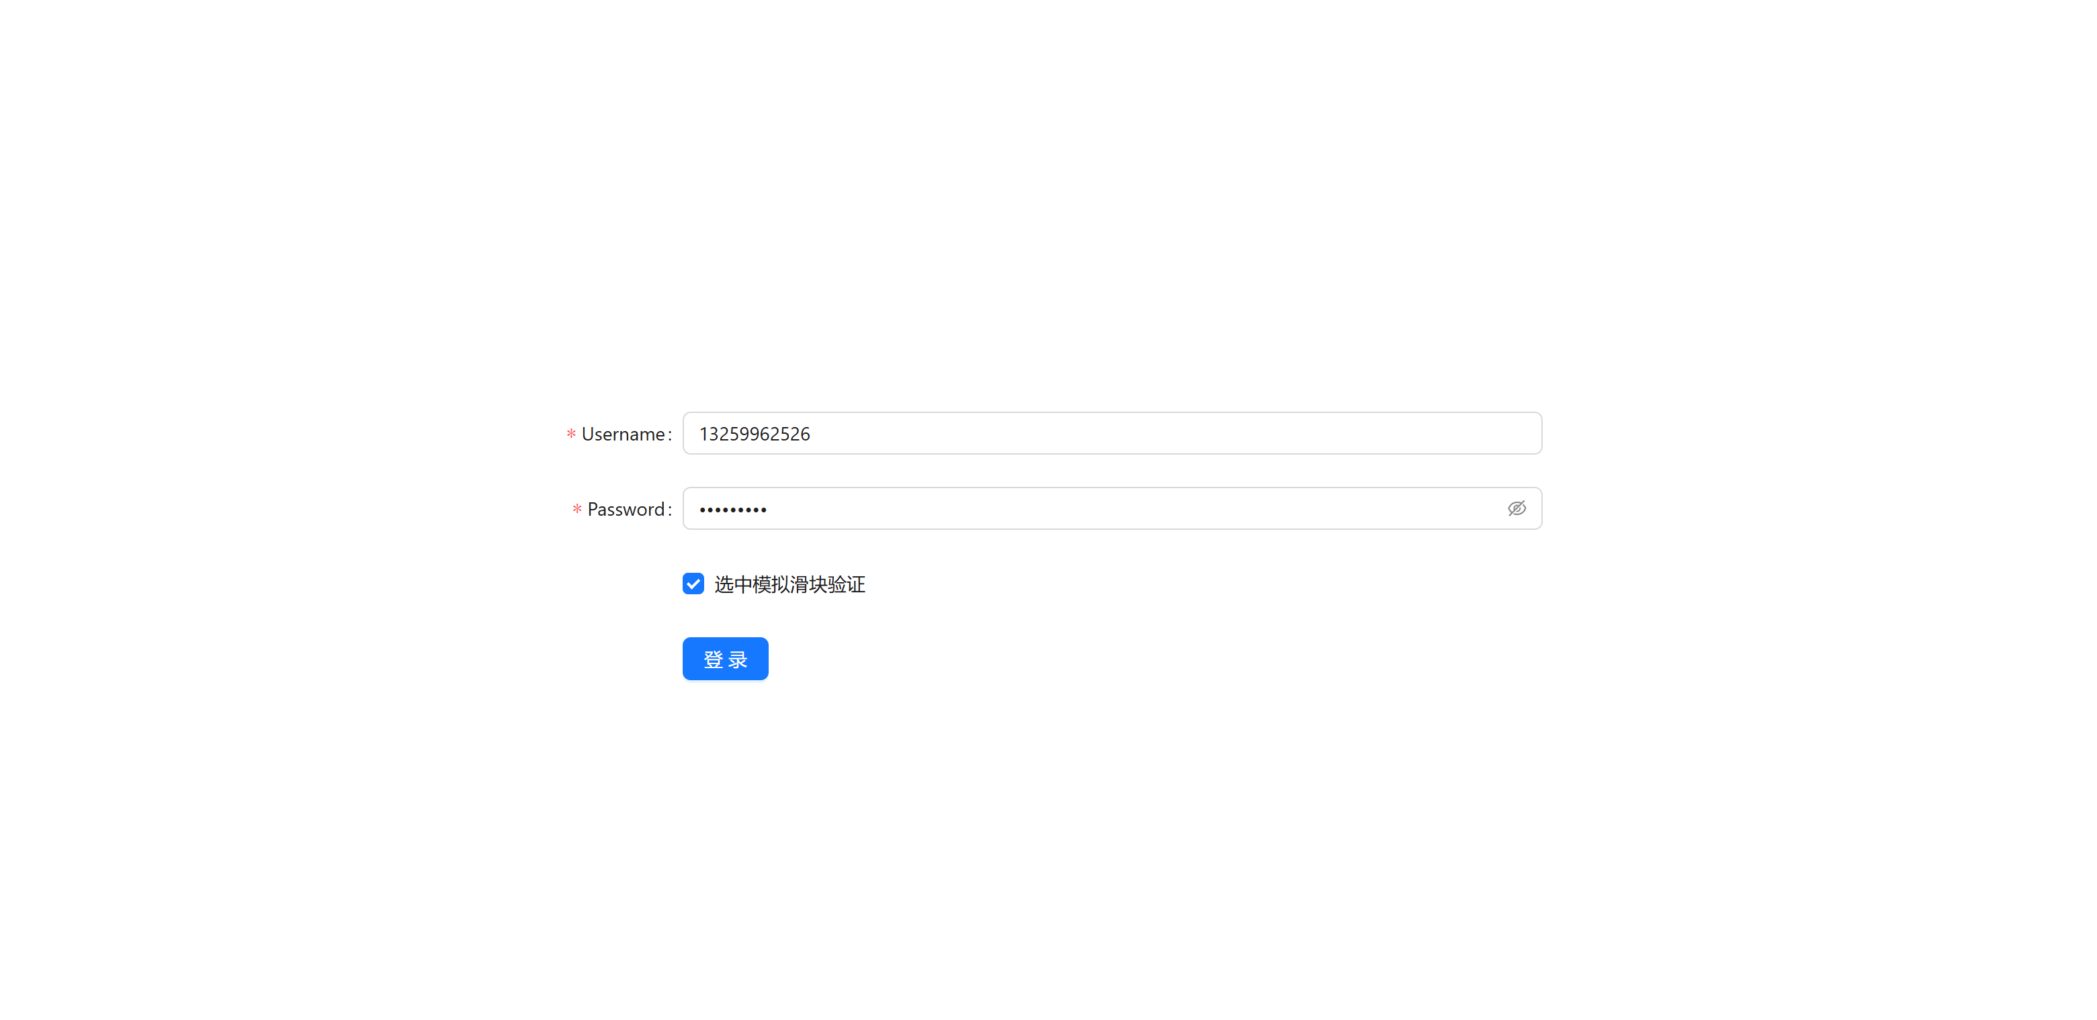This screenshot has height=1020, width=2097.
Task: Click the eye-slash icon in Password field
Action: click(1516, 508)
